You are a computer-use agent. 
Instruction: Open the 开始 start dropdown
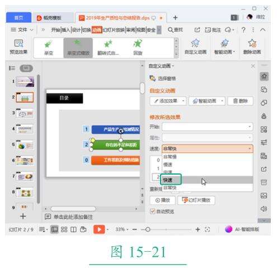pos(207,127)
